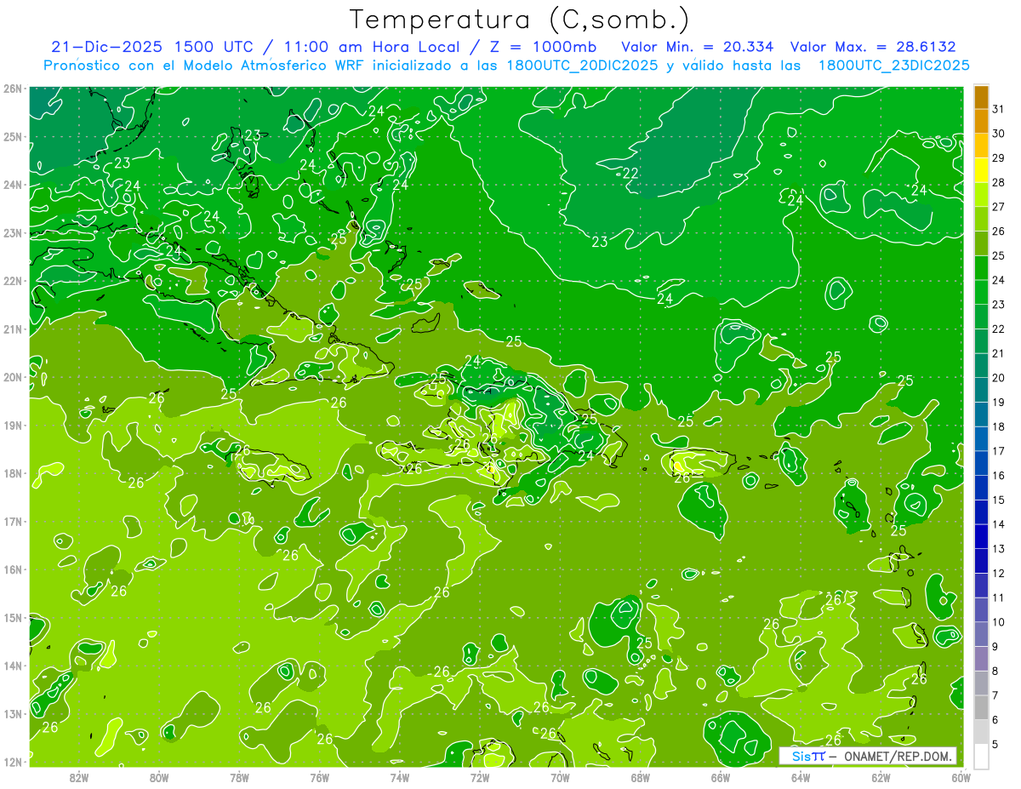Click colorbar legend label "31"
Viewport: 1021px width, 789px height.
998,109
